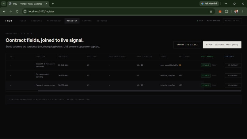View site information icon in address bar
This screenshot has width=247, height=139.
pyautogui.click(x=25, y=11)
